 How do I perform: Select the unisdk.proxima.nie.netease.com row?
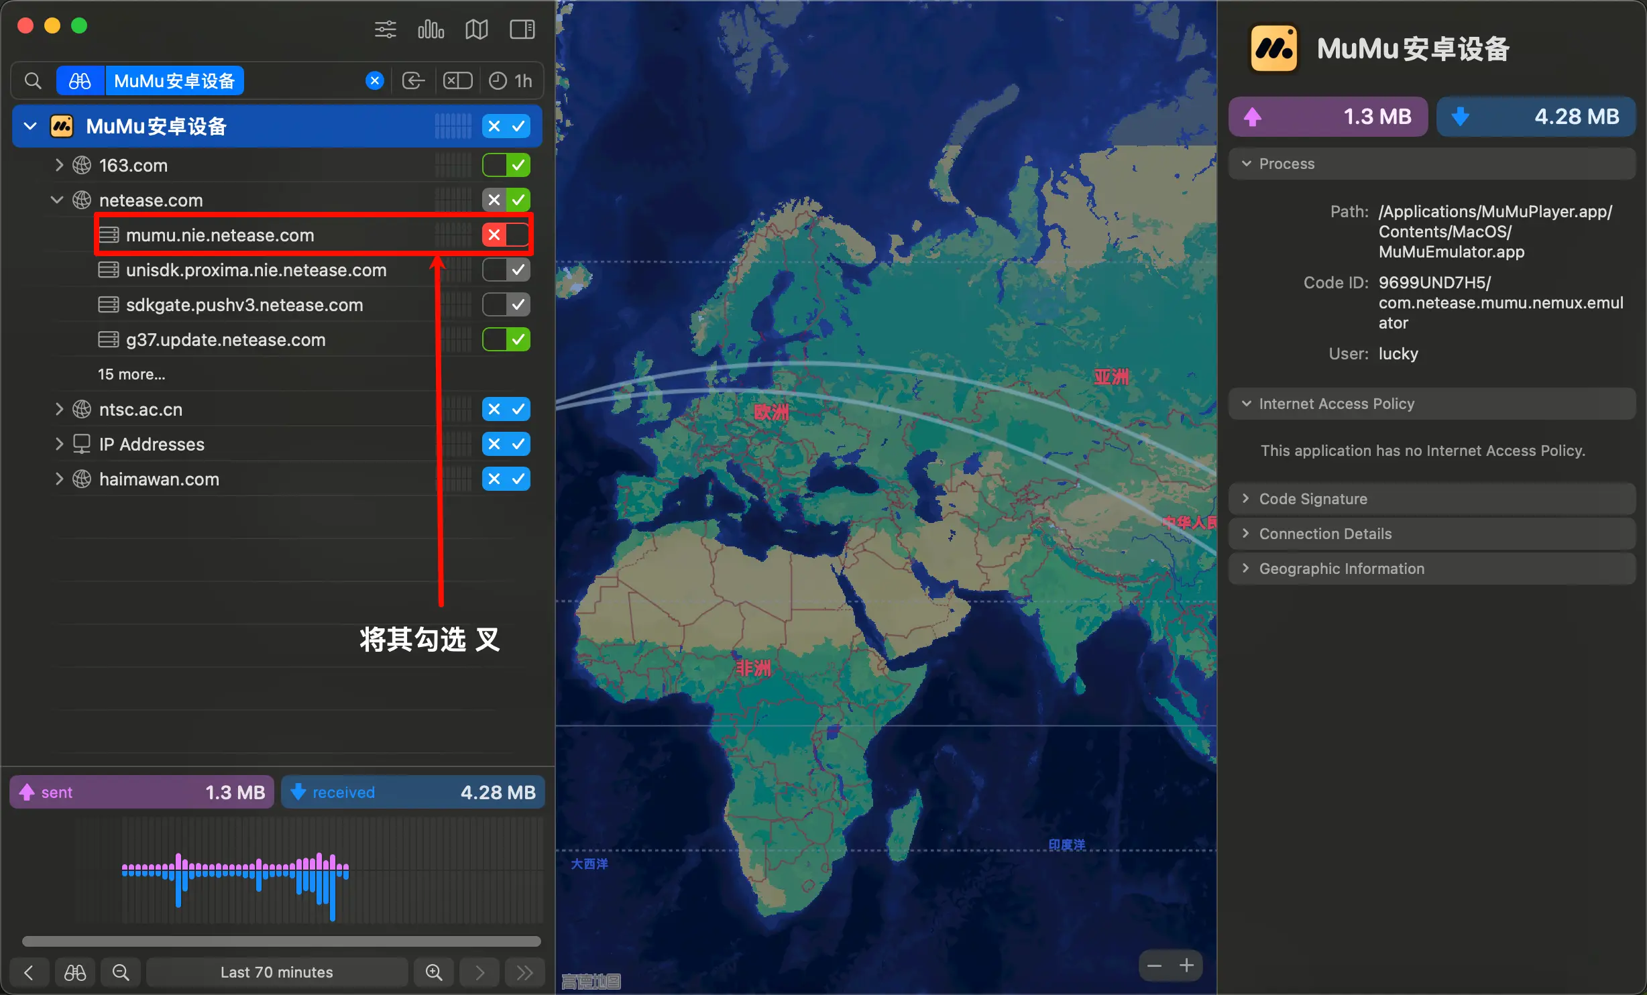click(x=277, y=270)
